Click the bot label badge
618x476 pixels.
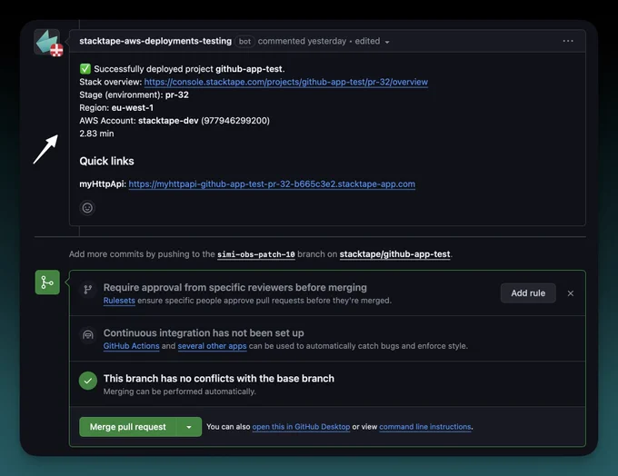(244, 42)
